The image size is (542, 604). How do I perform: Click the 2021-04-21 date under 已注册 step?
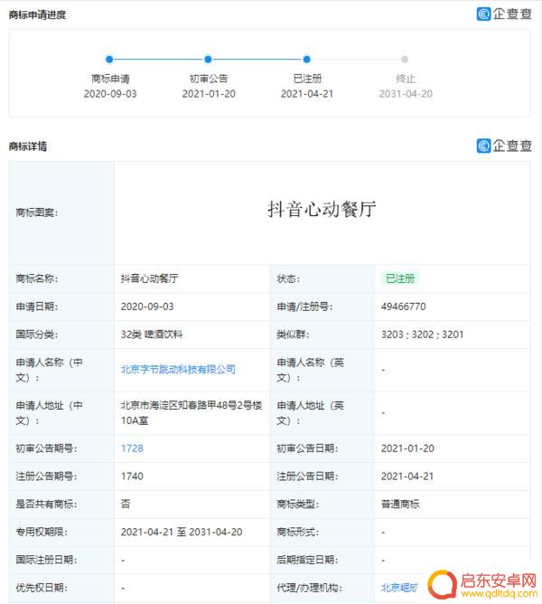click(x=307, y=94)
